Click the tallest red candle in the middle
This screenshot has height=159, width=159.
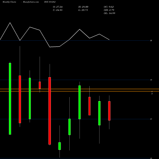coord(50,111)
